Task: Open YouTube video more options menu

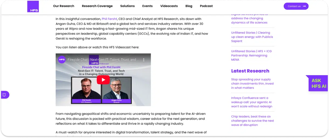Action: point(144,60)
